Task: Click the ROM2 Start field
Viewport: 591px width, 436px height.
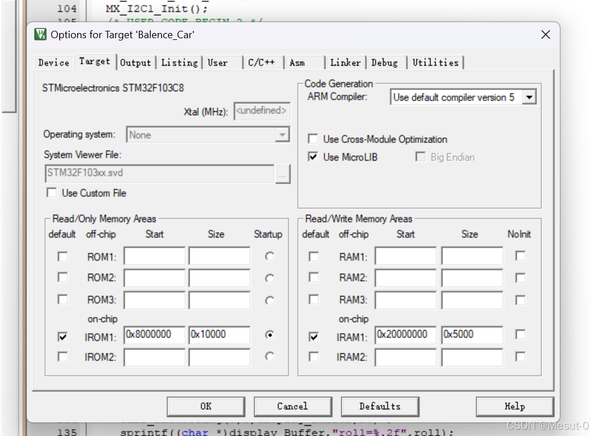Action: coord(154,278)
